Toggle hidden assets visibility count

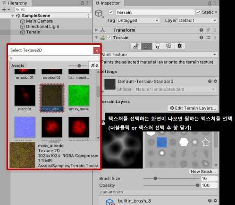click(x=94, y=66)
